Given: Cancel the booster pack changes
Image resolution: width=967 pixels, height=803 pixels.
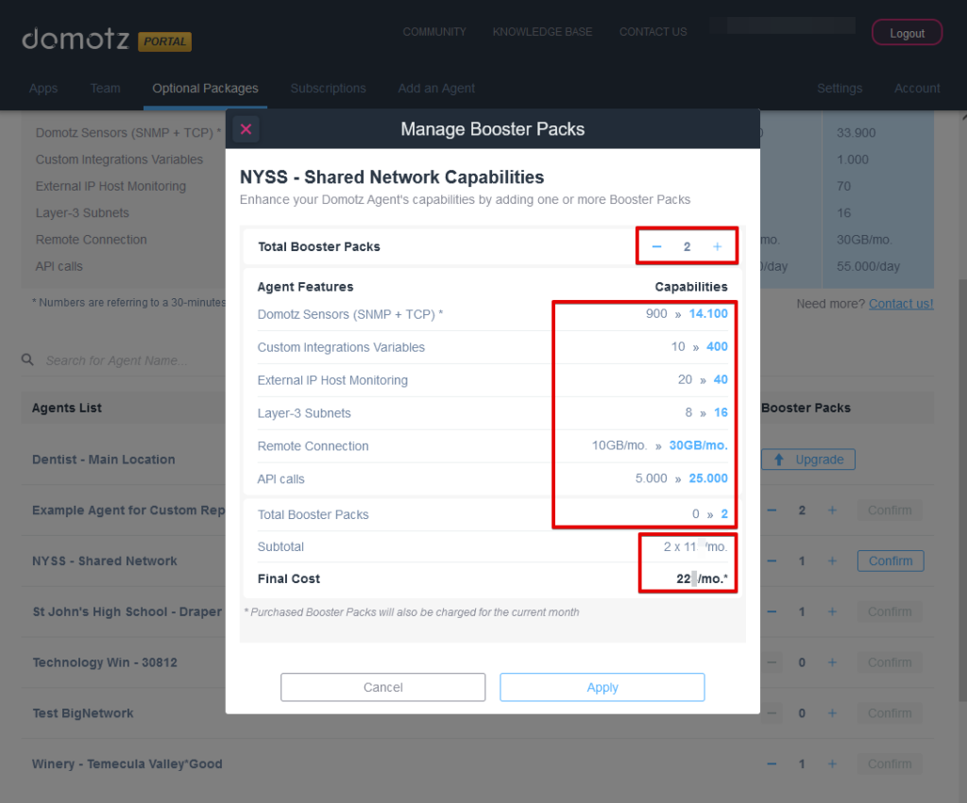Looking at the screenshot, I should tap(382, 687).
